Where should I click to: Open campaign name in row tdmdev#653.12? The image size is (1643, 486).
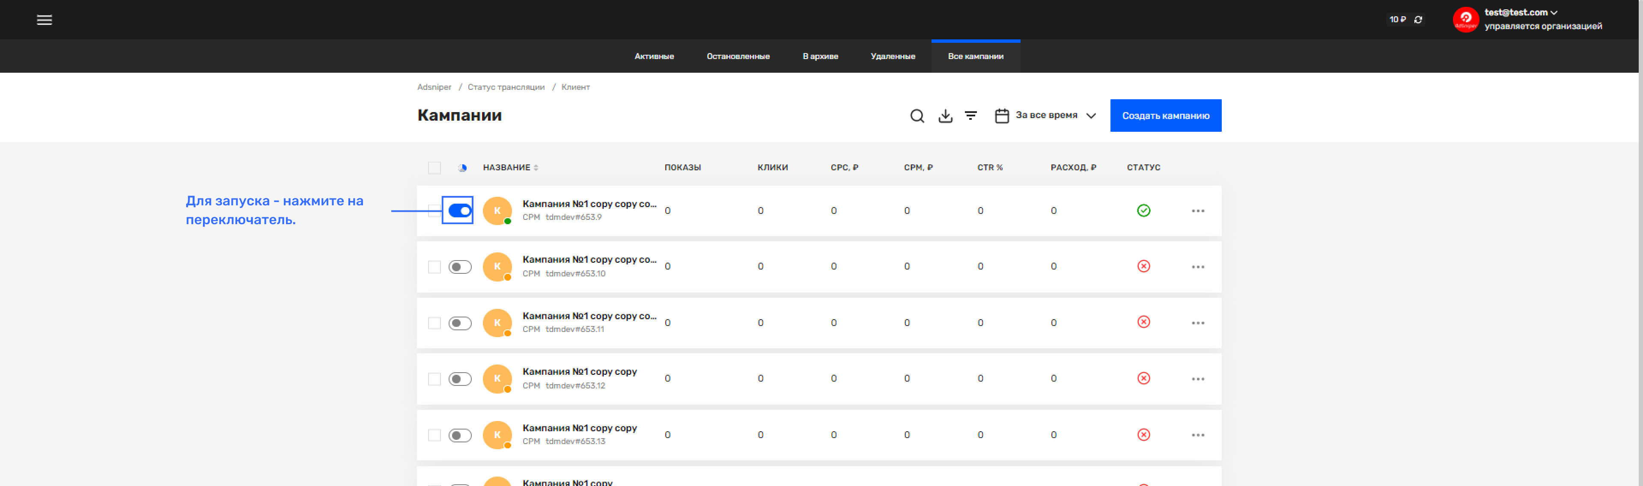tap(579, 372)
